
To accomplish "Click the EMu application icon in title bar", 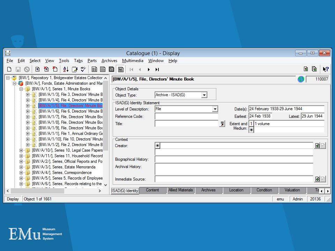I will click(x=8, y=53).
